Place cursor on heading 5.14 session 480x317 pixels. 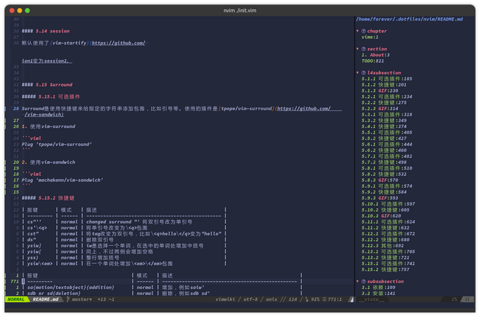(45, 31)
